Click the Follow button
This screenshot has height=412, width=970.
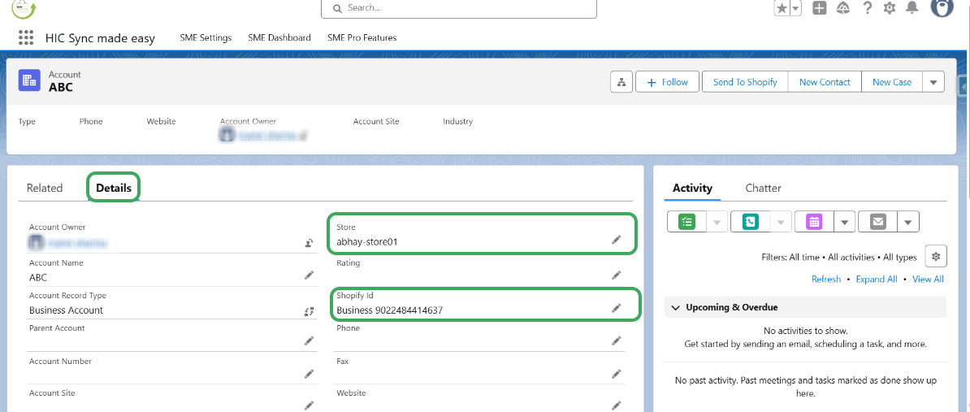point(667,81)
